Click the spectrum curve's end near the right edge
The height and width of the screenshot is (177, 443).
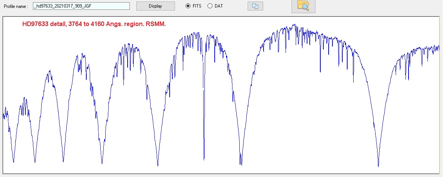[x=438, y=48]
